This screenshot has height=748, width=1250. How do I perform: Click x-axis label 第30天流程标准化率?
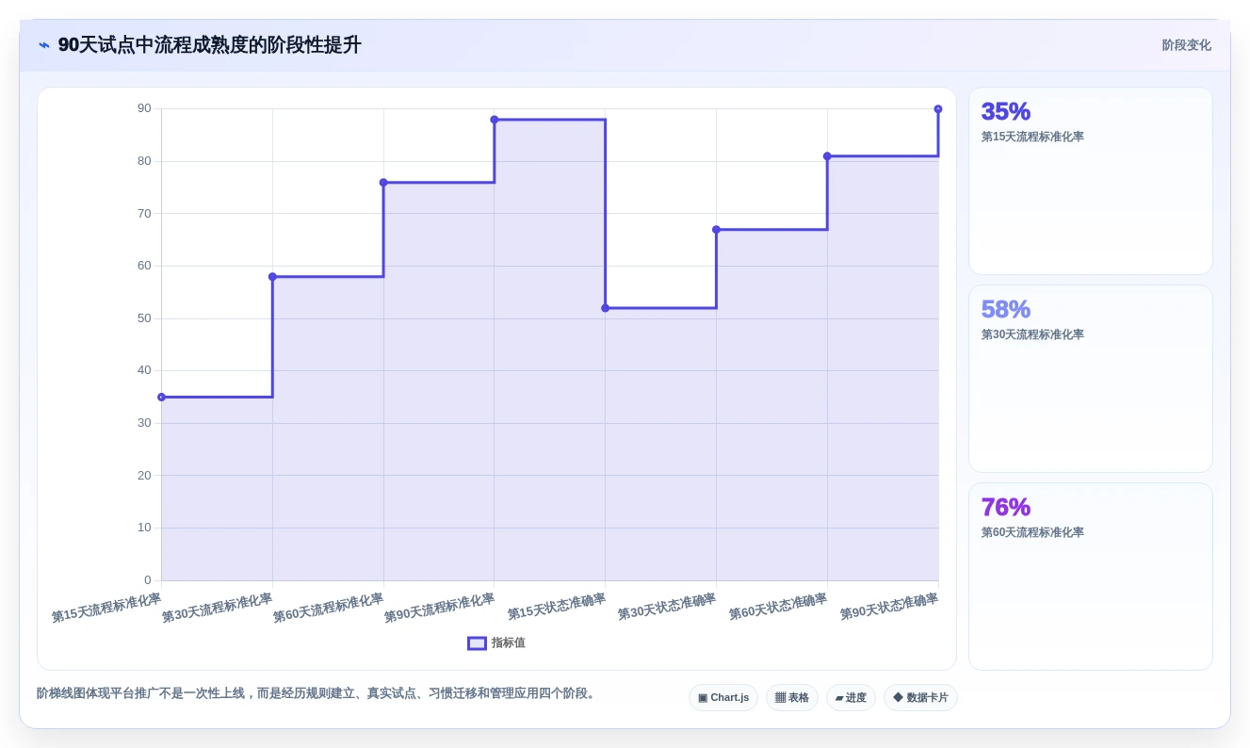coord(217,608)
